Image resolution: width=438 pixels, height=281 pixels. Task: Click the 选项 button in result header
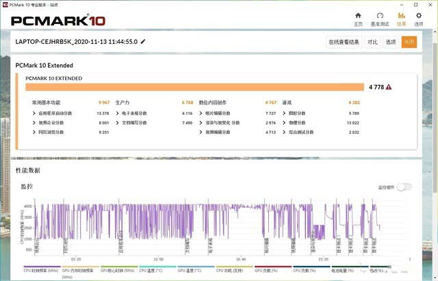coord(391,42)
